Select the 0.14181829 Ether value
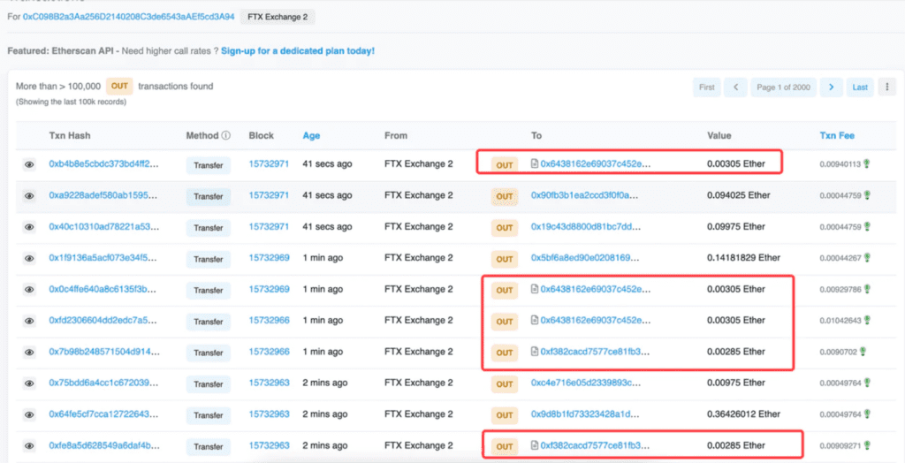The width and height of the screenshot is (905, 463). 743,257
